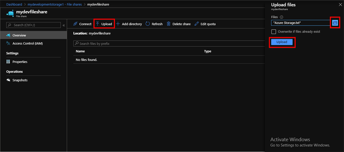344x152 pixels.
Task: Click the Upload arrow icon in toolbar
Action: (98, 24)
